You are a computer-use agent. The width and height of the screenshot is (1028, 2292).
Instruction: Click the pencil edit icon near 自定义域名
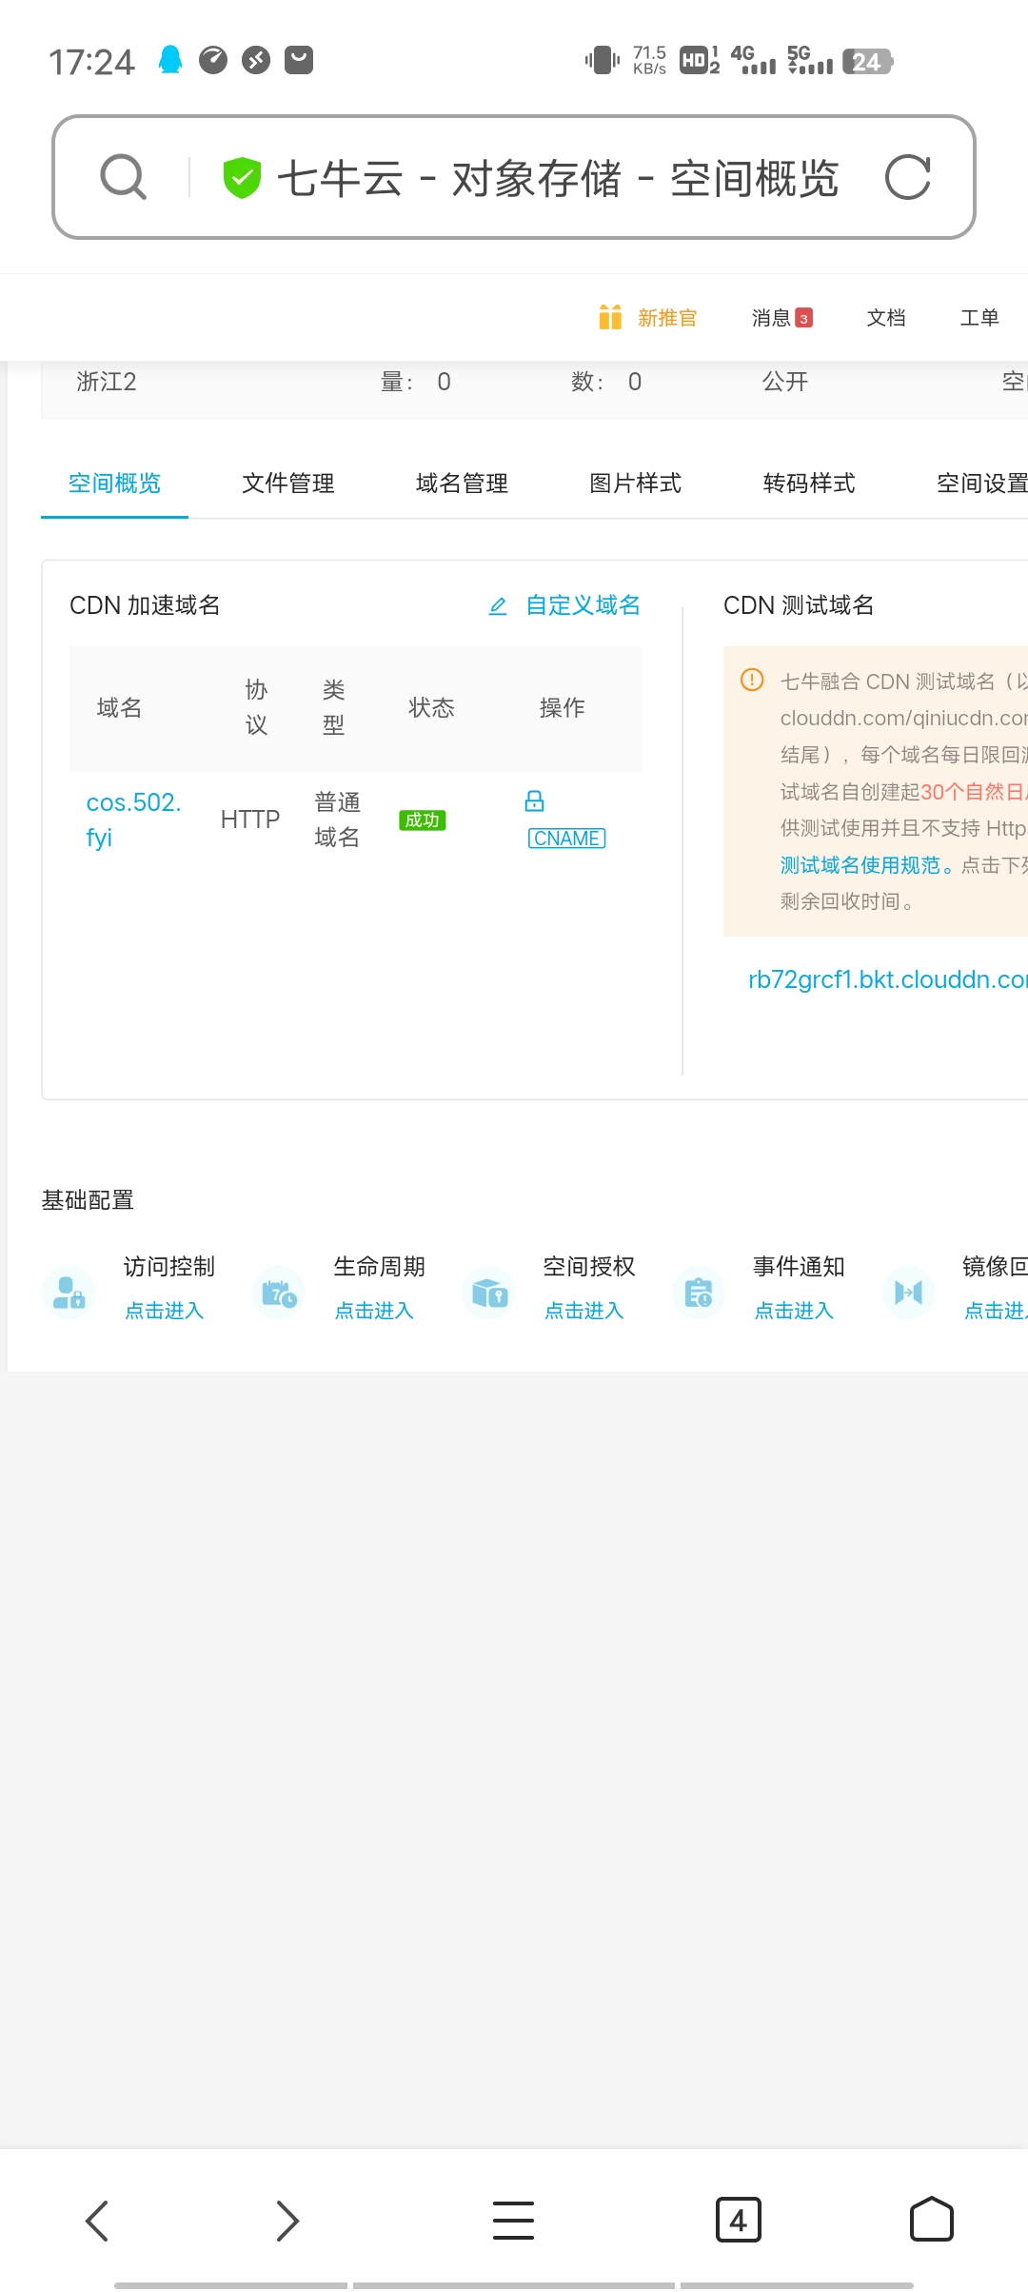tap(498, 606)
